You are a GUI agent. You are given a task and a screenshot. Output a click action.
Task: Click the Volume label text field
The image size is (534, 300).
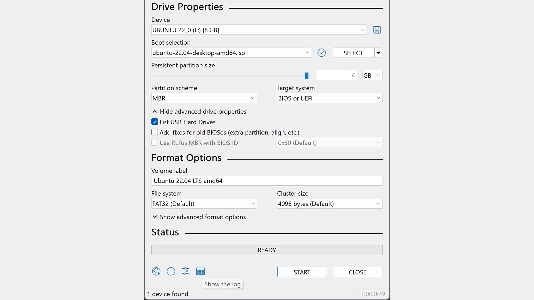[x=267, y=181]
